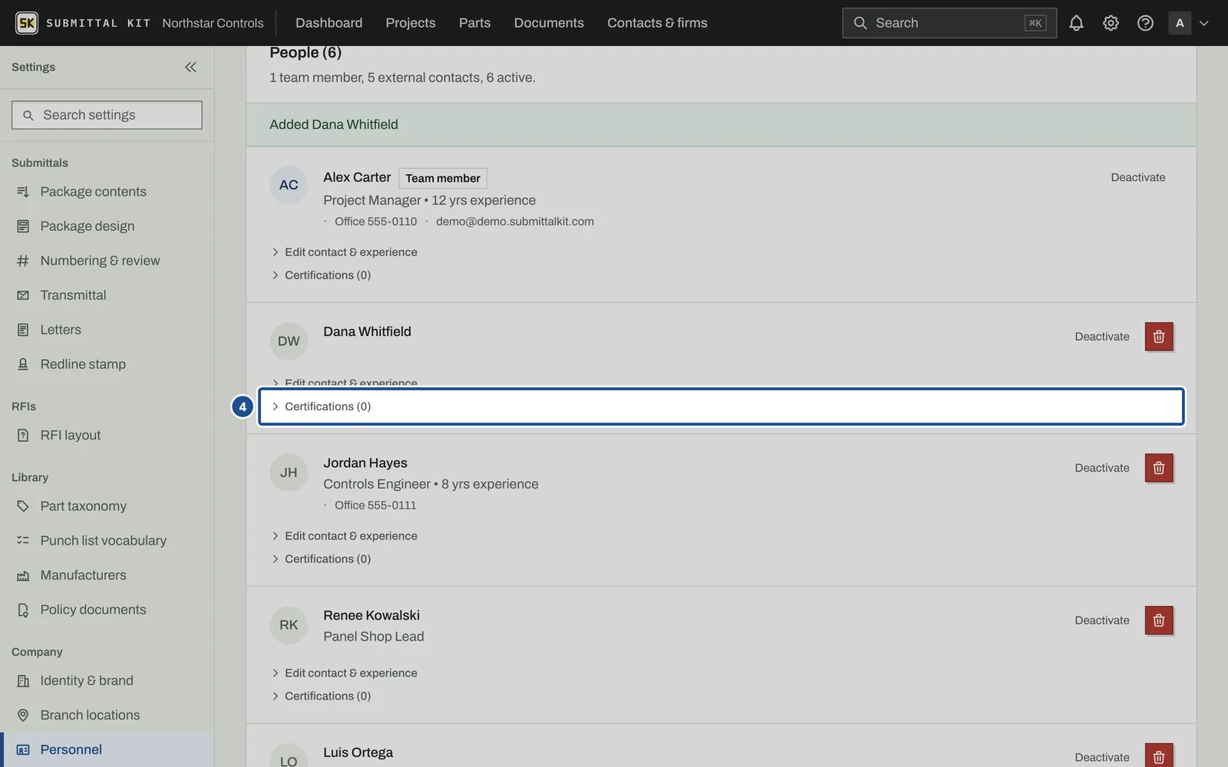
Task: Click the Personnel card icon
Action: click(23, 749)
